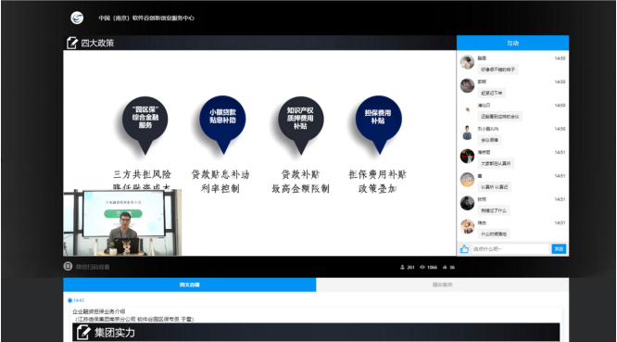
Task: Select the 会议很棒 chat message
Action: pos(489,140)
